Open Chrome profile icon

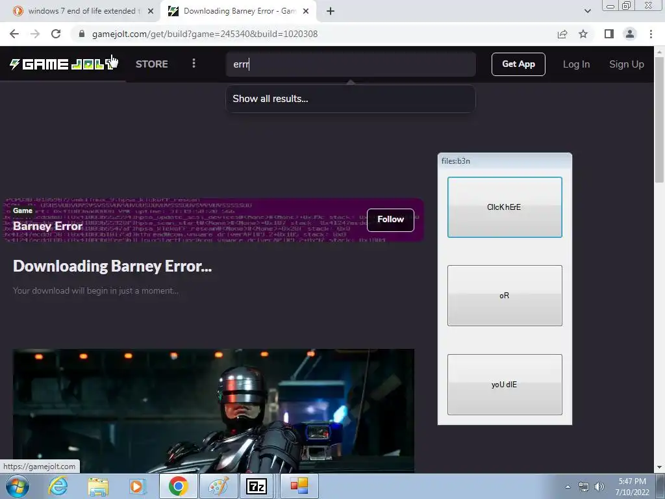click(x=630, y=34)
